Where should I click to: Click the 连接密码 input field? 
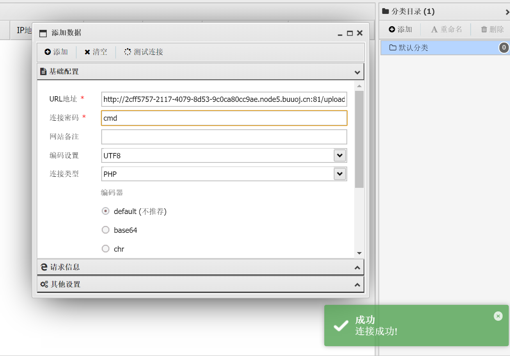coord(224,118)
